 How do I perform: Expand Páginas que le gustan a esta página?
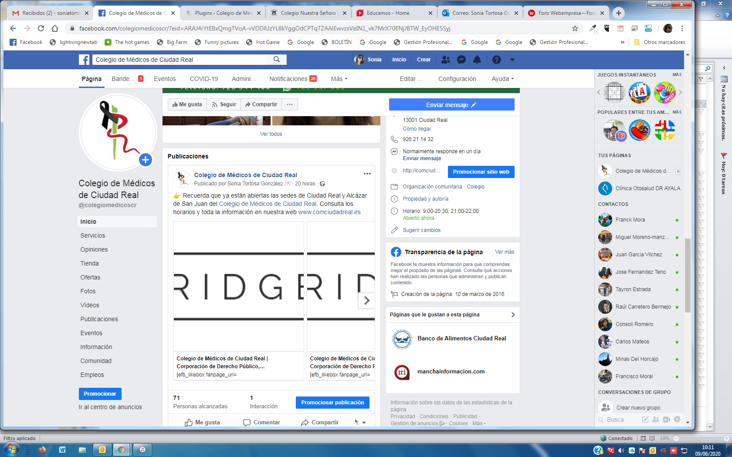(x=513, y=315)
